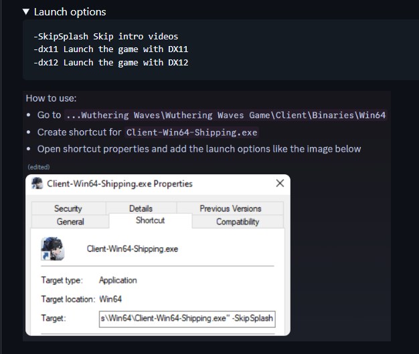This screenshot has height=354, width=419.
Task: Click the (edited) label
Action: 39,167
